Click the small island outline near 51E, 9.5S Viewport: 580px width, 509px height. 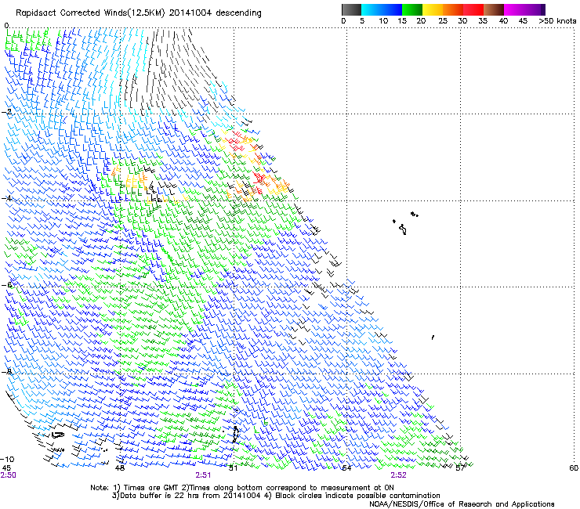click(x=235, y=435)
